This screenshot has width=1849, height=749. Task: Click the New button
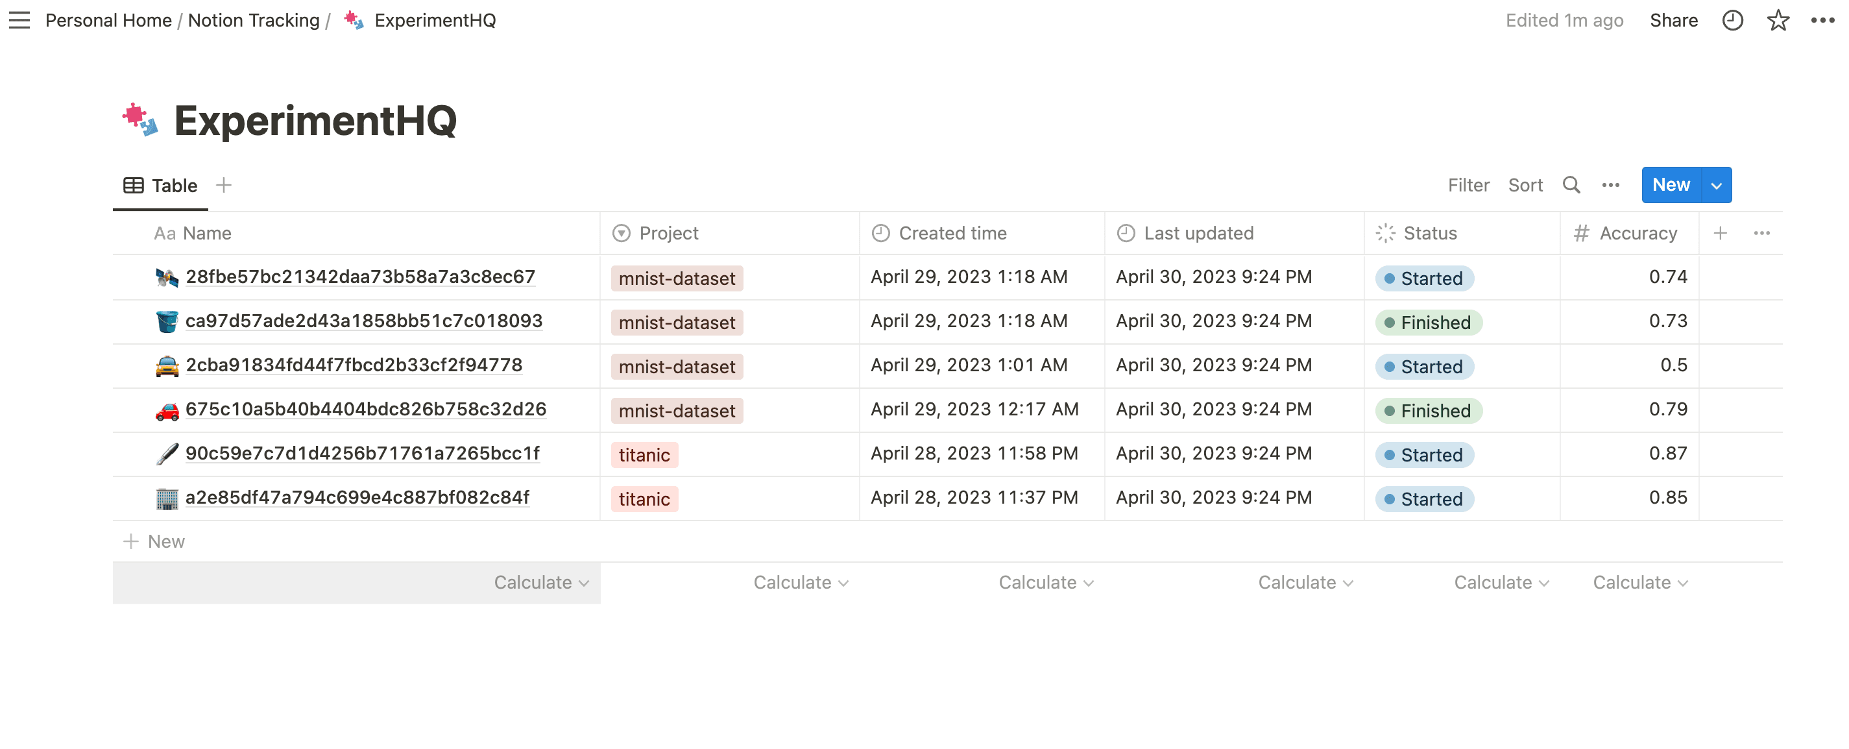[1671, 184]
